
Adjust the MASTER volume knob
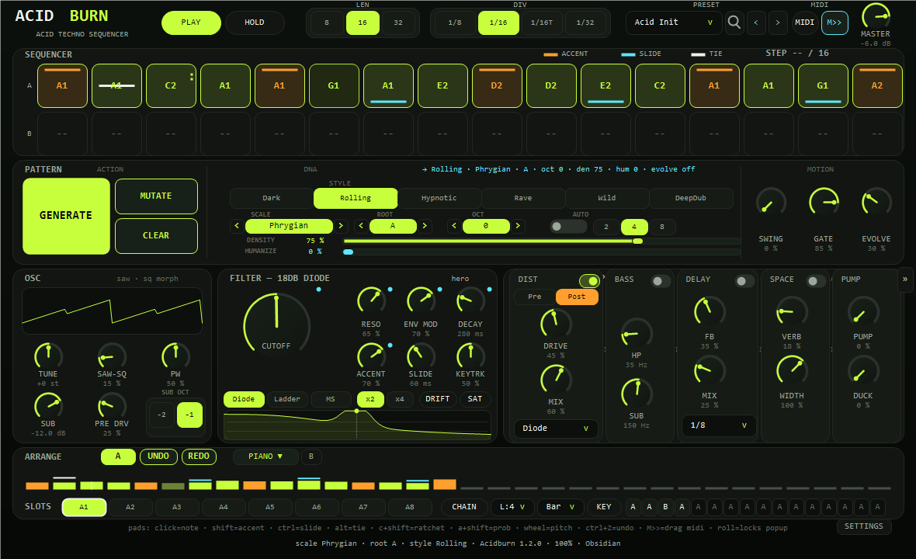[876, 16]
